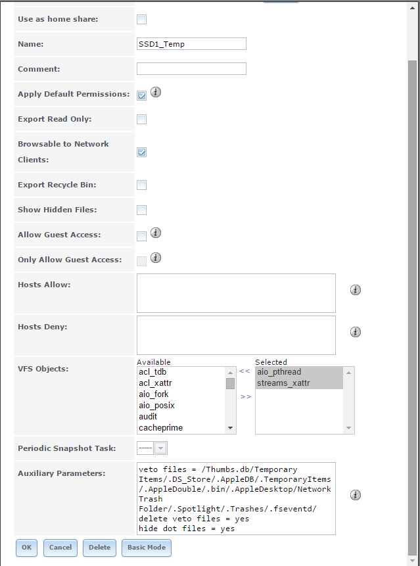
Task: Click the Hosts Deny text area
Action: [x=236, y=335]
